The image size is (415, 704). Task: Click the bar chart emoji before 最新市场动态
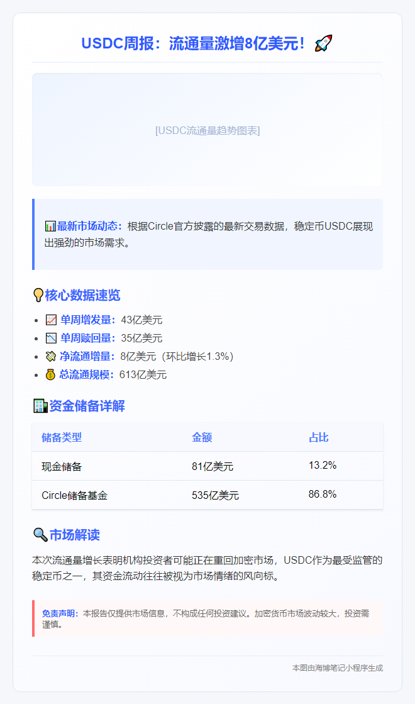tap(50, 226)
